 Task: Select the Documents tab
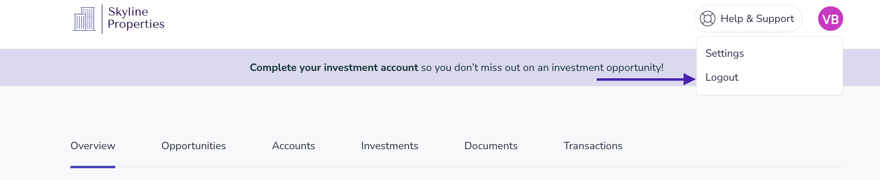coord(491,146)
